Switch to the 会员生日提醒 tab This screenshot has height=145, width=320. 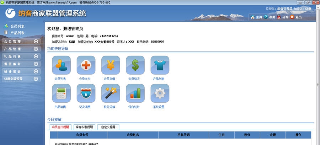[60, 127]
